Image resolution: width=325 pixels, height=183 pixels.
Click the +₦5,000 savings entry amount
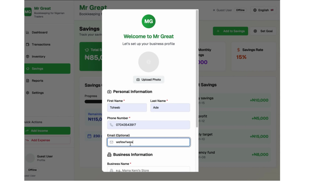[260, 118]
